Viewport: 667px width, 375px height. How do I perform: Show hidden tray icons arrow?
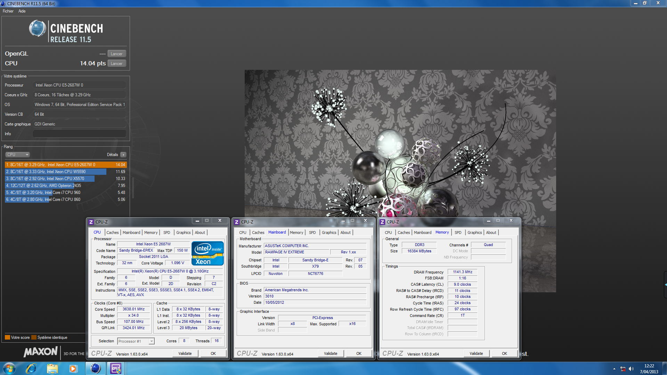coord(614,369)
